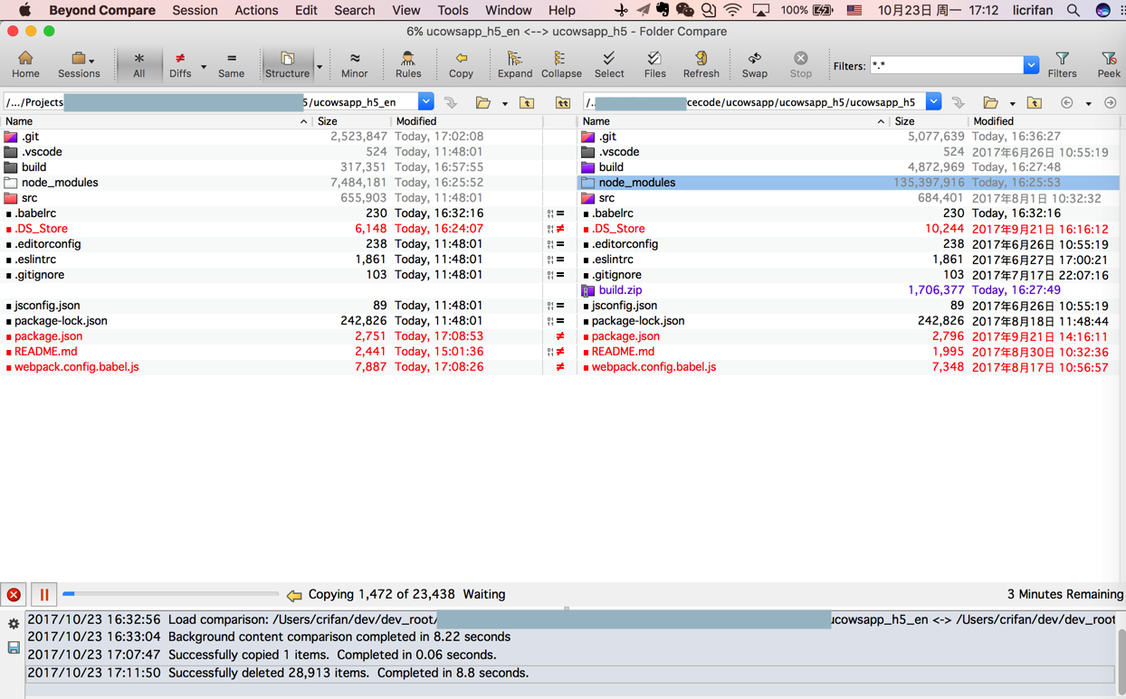Click the Select toolbar icon
1126x699 pixels.
[608, 64]
